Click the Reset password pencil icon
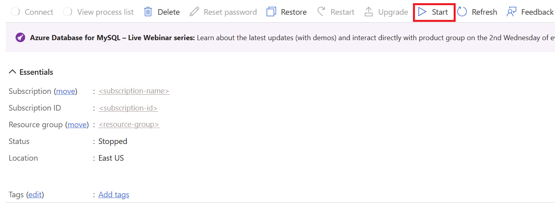This screenshot has height=206, width=555. click(x=194, y=12)
